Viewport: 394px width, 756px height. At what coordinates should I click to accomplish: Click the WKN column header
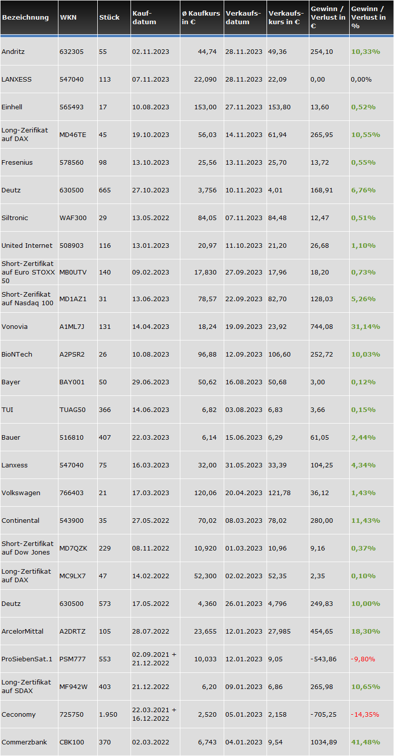tap(68, 17)
